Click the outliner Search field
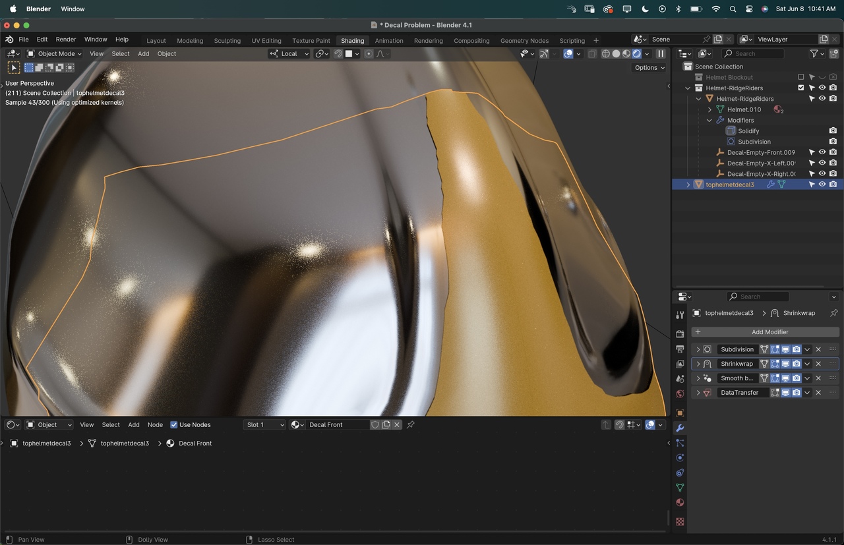The width and height of the screenshot is (844, 545). (753, 54)
